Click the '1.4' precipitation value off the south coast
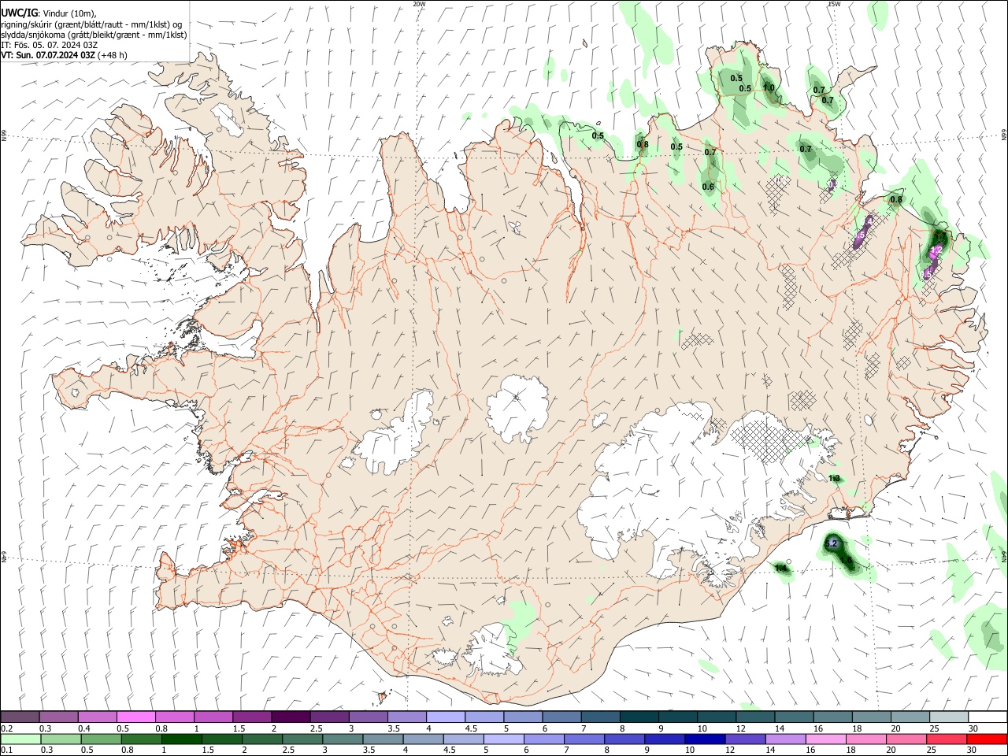1008x756 pixels. coord(781,568)
